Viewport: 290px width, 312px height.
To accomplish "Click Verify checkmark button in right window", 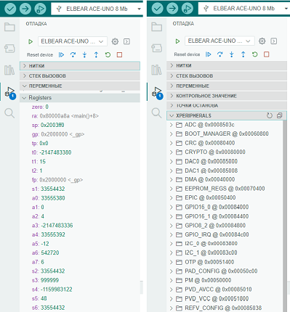I will [158, 8].
